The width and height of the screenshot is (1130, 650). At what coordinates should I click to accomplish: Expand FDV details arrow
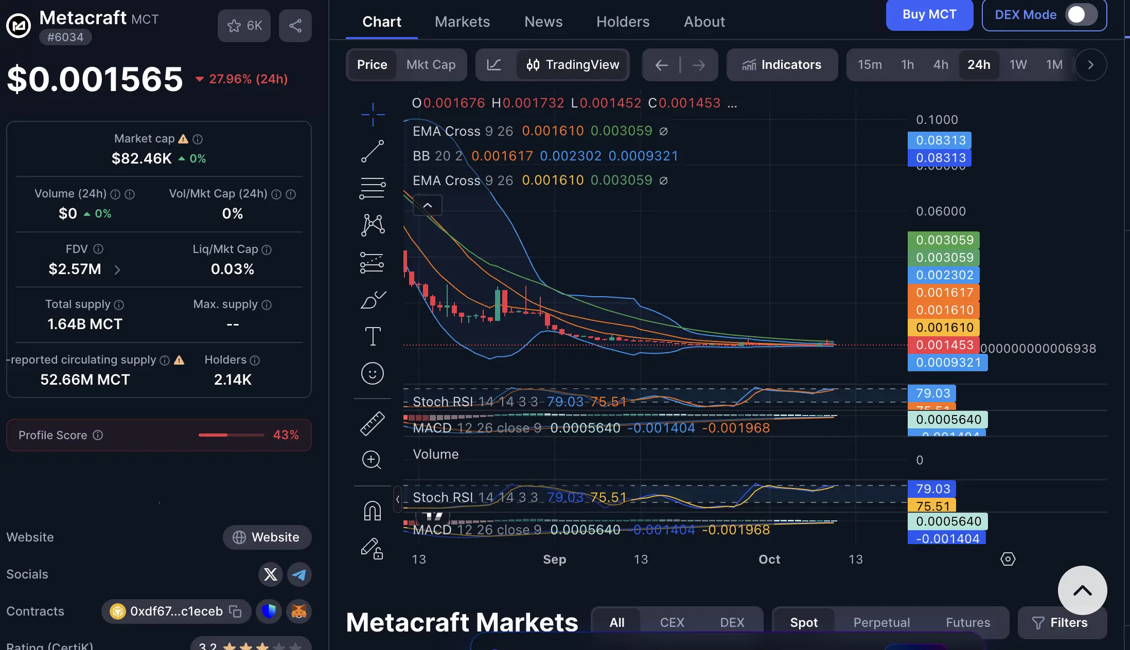click(x=117, y=269)
